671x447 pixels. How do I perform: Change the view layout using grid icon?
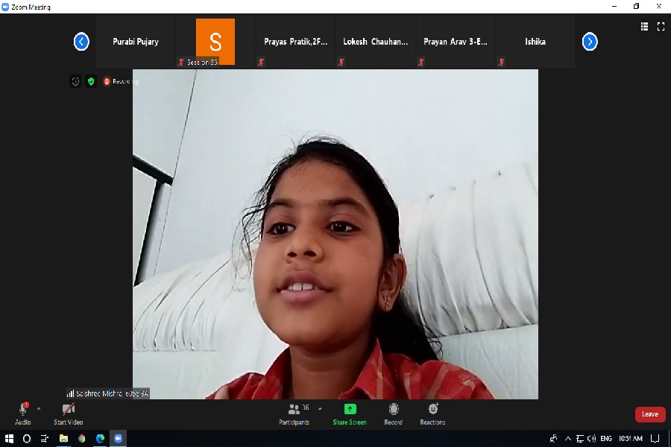coord(644,26)
